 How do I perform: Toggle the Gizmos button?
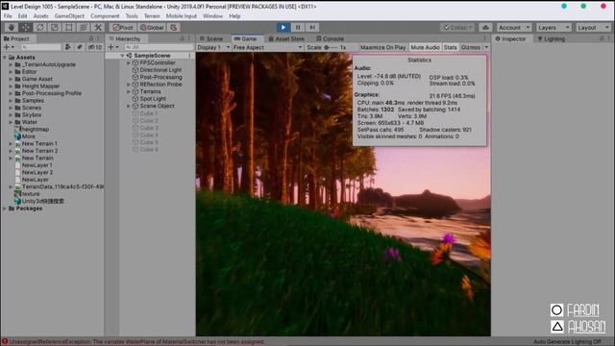(x=471, y=47)
